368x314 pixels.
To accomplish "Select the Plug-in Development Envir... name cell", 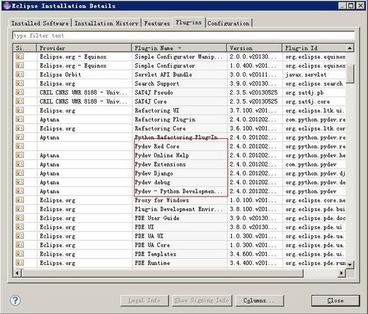I will (178, 209).
